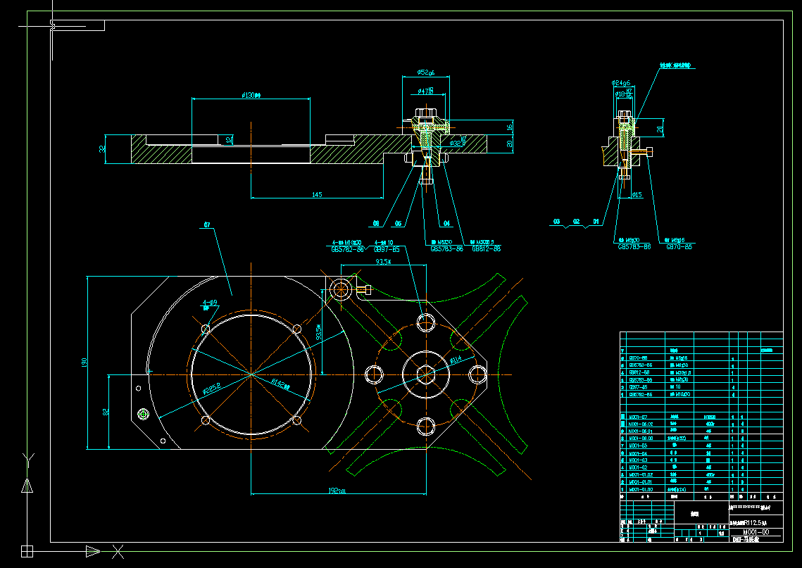Select the hexagonal center hole of the flange

pyautogui.click(x=425, y=374)
